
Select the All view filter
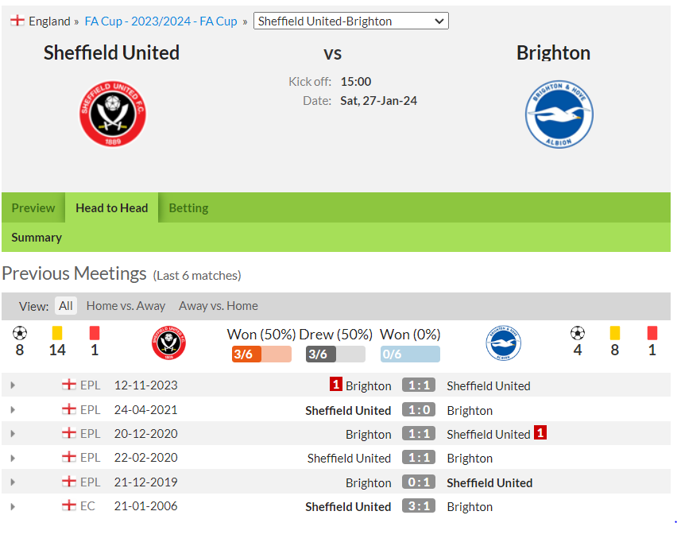[x=66, y=306]
